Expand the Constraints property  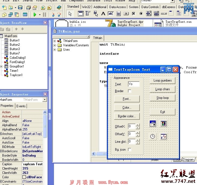click(x=1, y=181)
